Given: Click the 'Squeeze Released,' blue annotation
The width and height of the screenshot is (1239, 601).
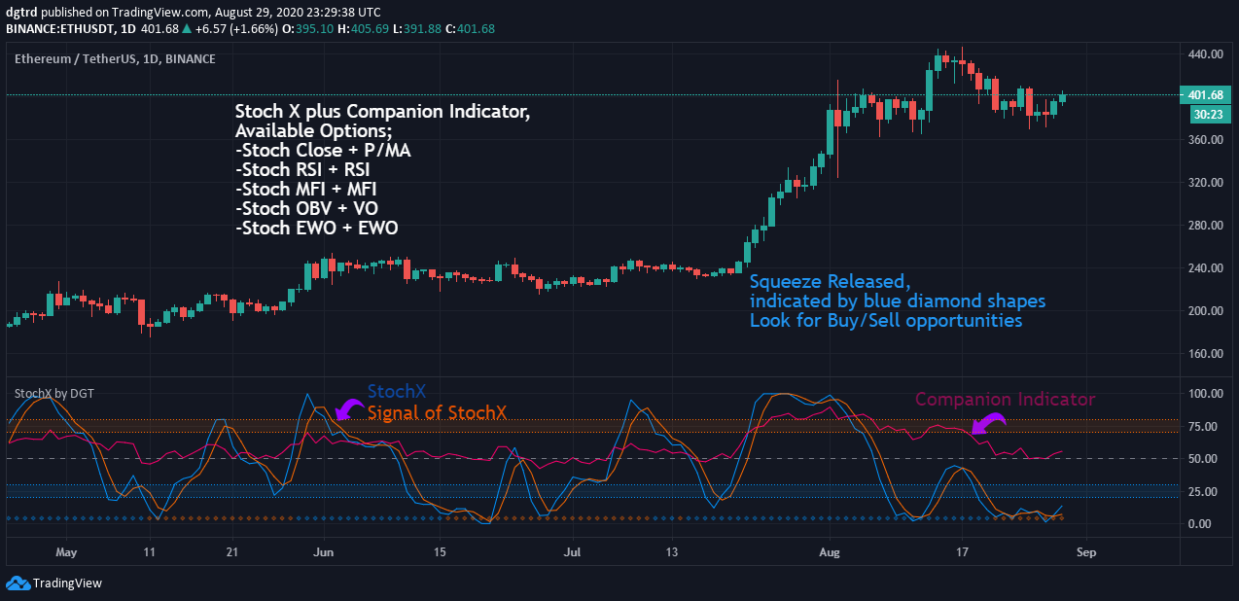Looking at the screenshot, I should [x=830, y=283].
